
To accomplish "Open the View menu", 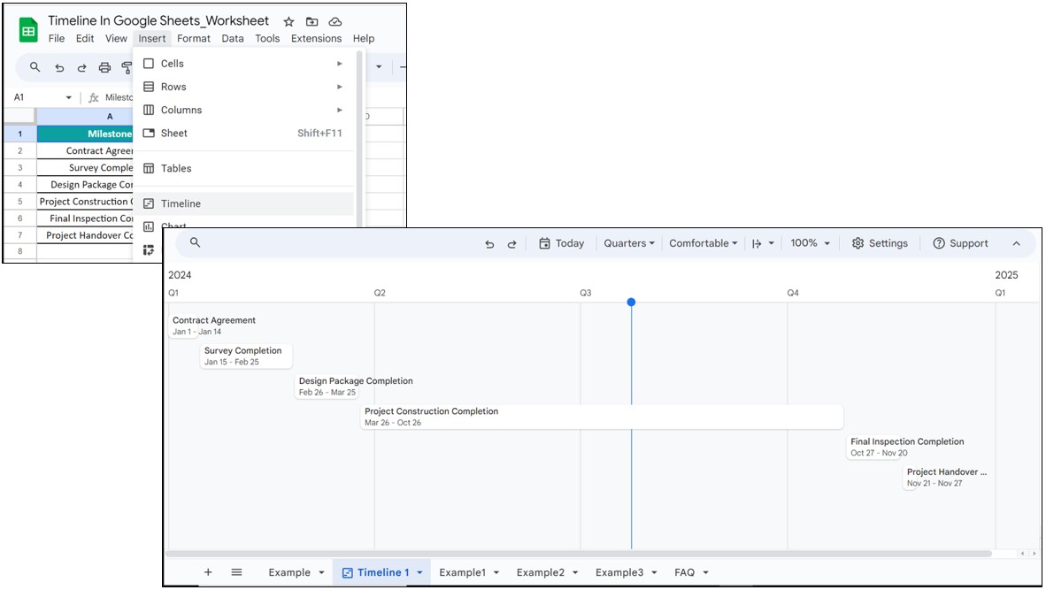I will 116,39.
